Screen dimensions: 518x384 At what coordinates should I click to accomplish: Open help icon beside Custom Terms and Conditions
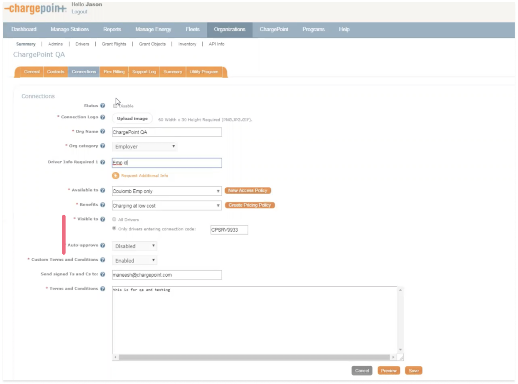pos(103,260)
